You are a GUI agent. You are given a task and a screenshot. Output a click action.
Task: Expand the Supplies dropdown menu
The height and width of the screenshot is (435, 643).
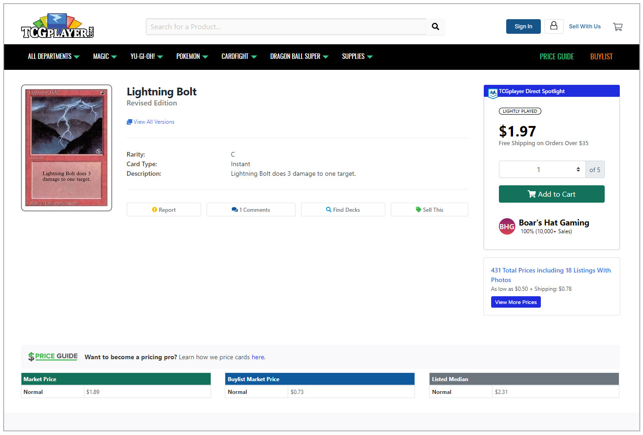[x=357, y=57]
